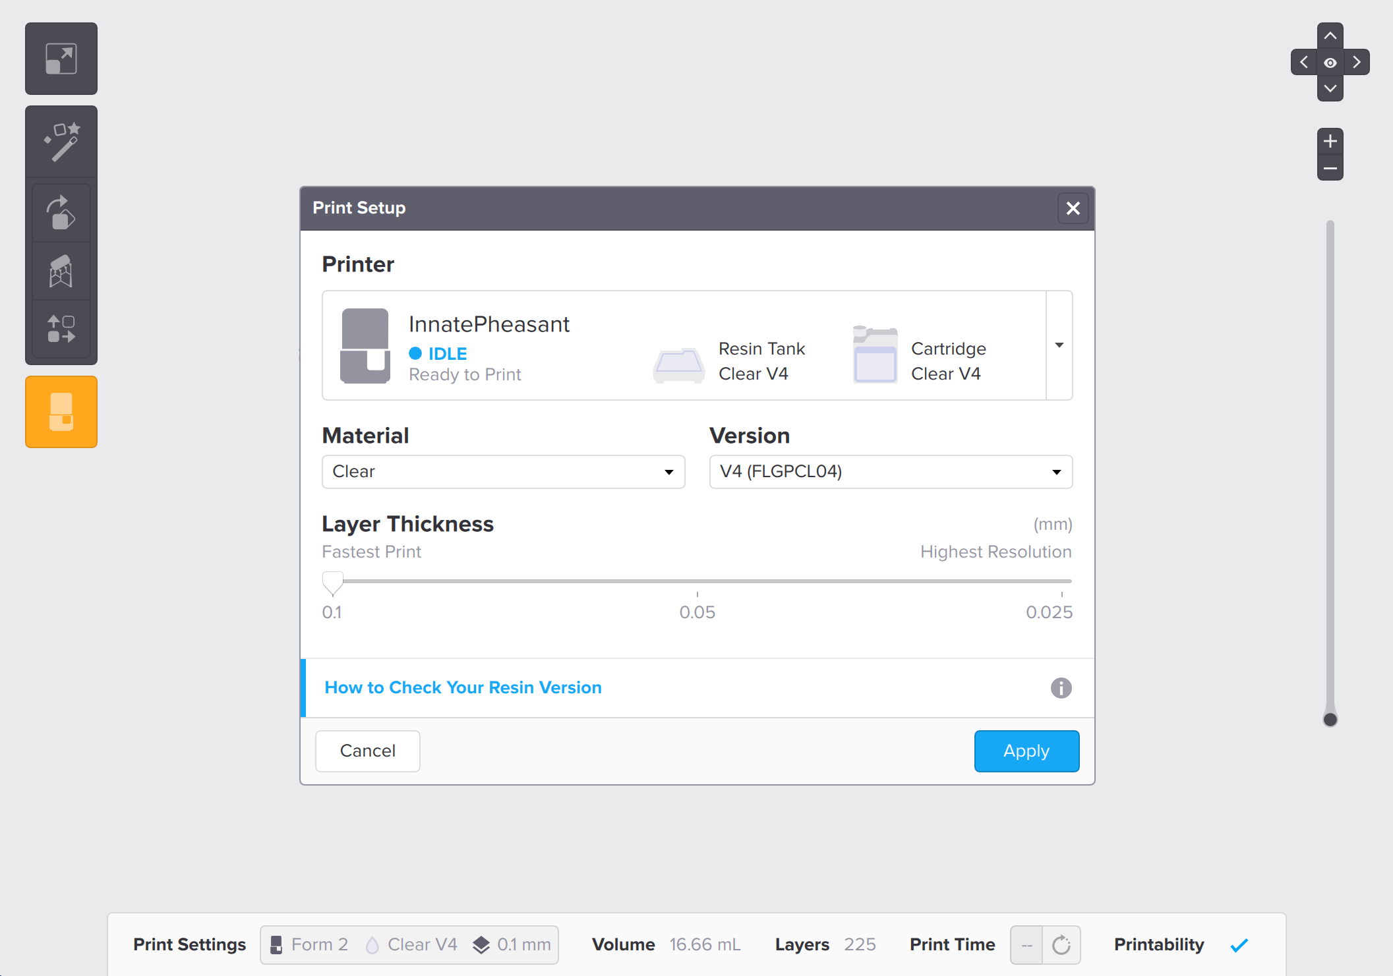Refresh print time estimate
The height and width of the screenshot is (976, 1393).
click(1061, 945)
